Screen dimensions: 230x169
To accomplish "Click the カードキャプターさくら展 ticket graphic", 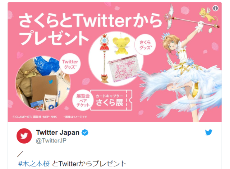I will click(x=111, y=100).
